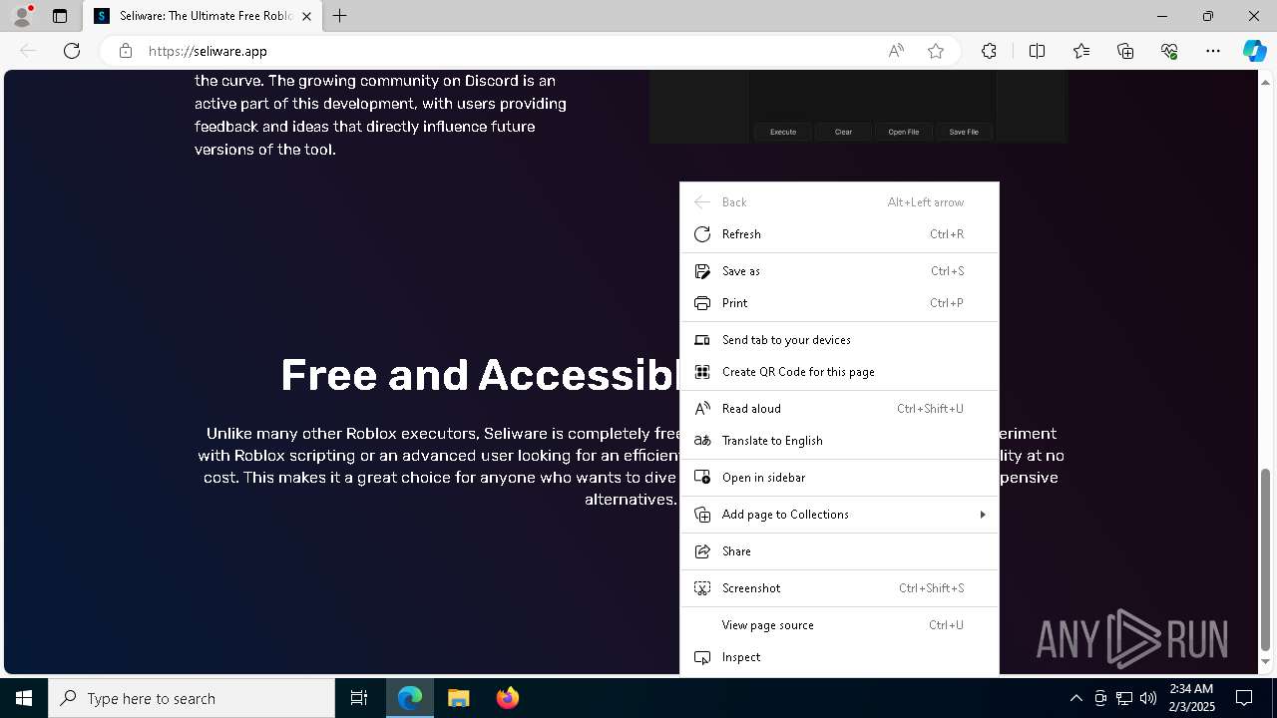
Task: Open Microsoft Edge from the taskbar
Action: point(410,698)
